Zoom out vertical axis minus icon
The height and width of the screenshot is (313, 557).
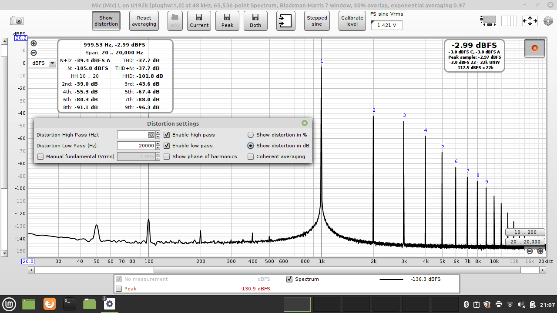click(34, 53)
